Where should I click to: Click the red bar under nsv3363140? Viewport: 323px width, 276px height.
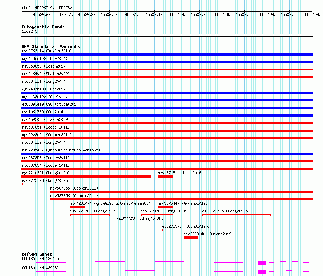(191, 238)
